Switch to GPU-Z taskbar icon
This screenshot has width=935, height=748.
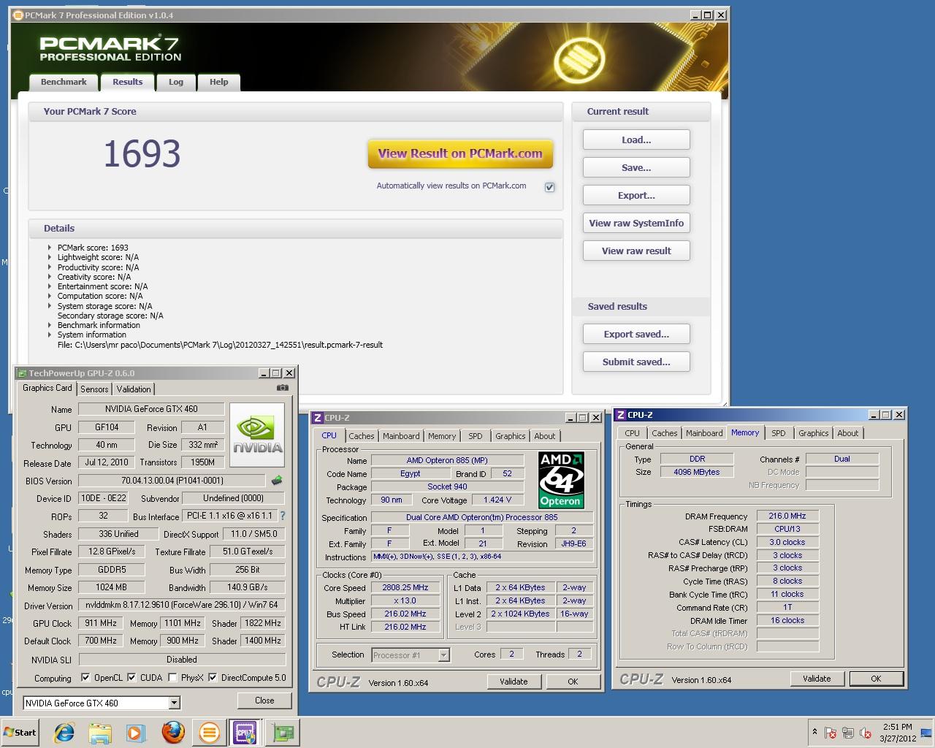tap(282, 732)
